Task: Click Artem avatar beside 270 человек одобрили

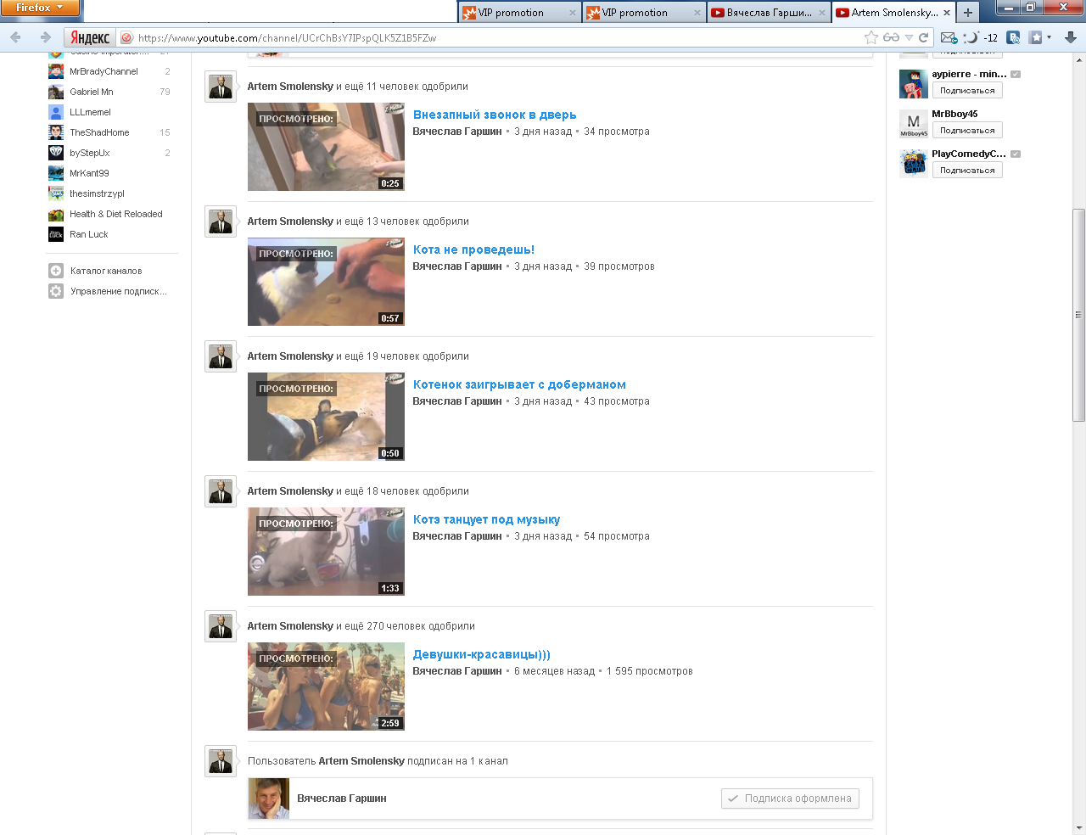Action: click(x=221, y=626)
